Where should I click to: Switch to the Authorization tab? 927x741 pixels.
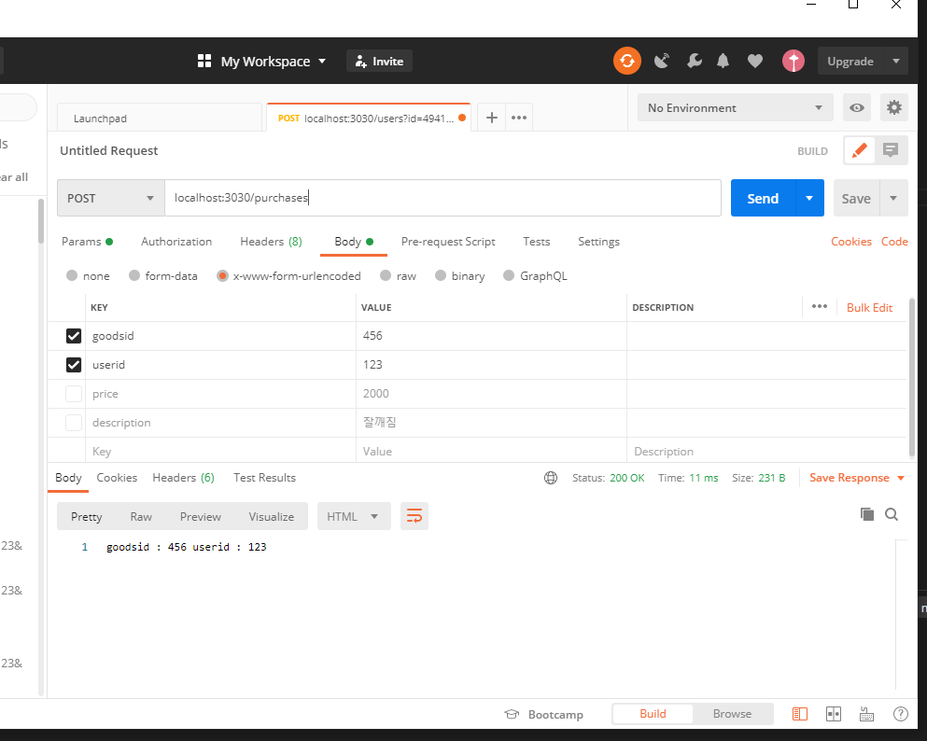pyautogui.click(x=176, y=241)
